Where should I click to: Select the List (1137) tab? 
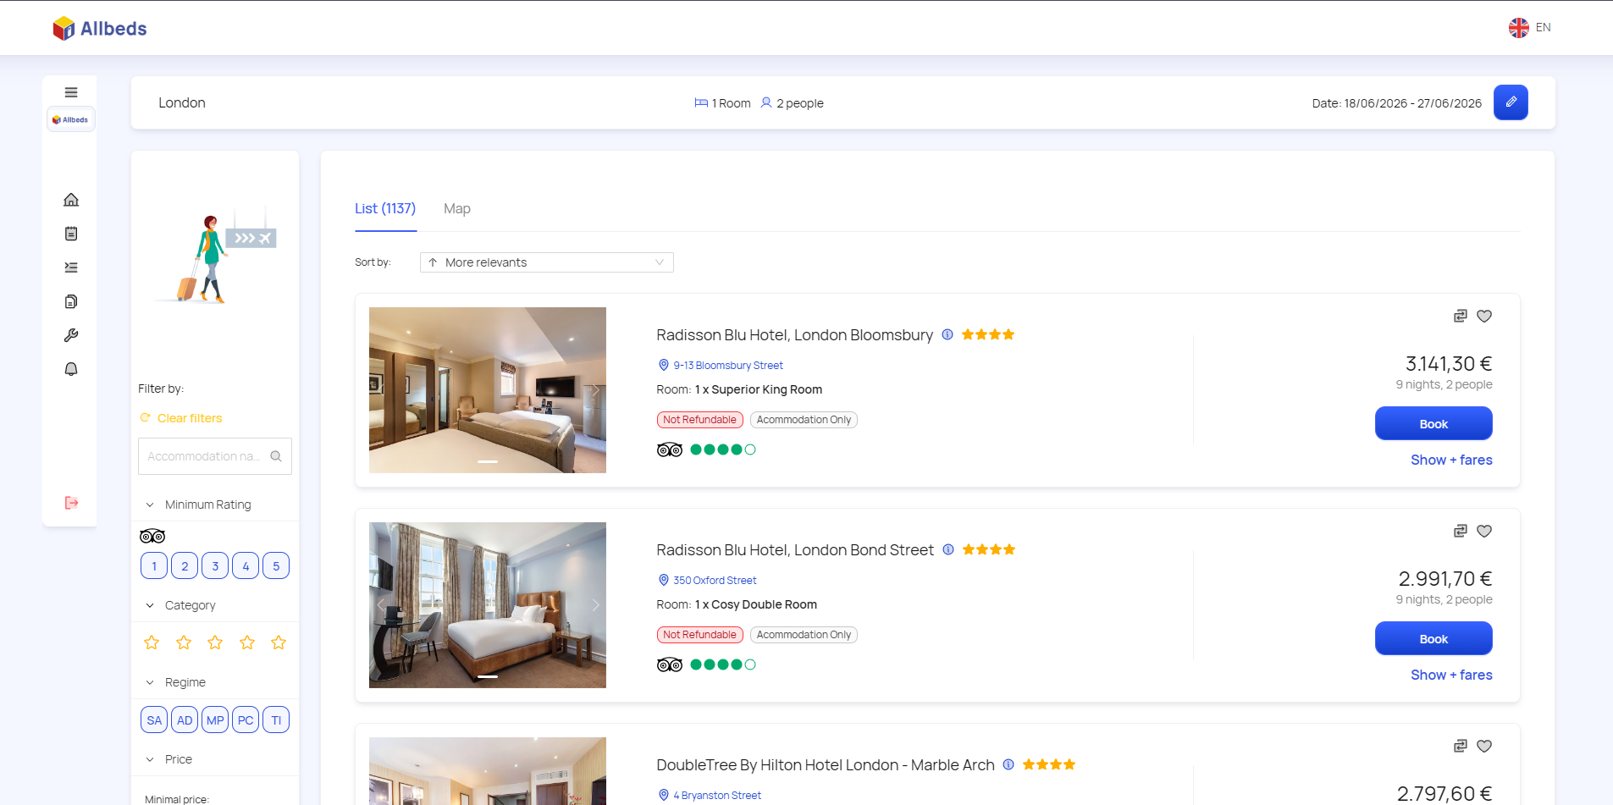point(385,208)
